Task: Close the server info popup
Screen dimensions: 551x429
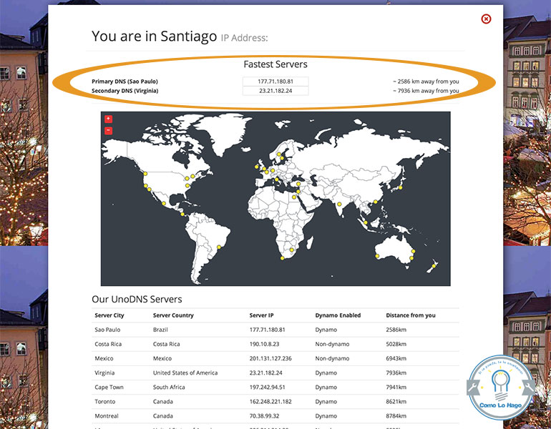Action: click(x=487, y=19)
